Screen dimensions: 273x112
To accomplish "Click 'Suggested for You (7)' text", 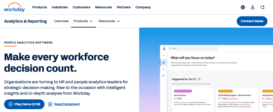I will tap(184, 79).
